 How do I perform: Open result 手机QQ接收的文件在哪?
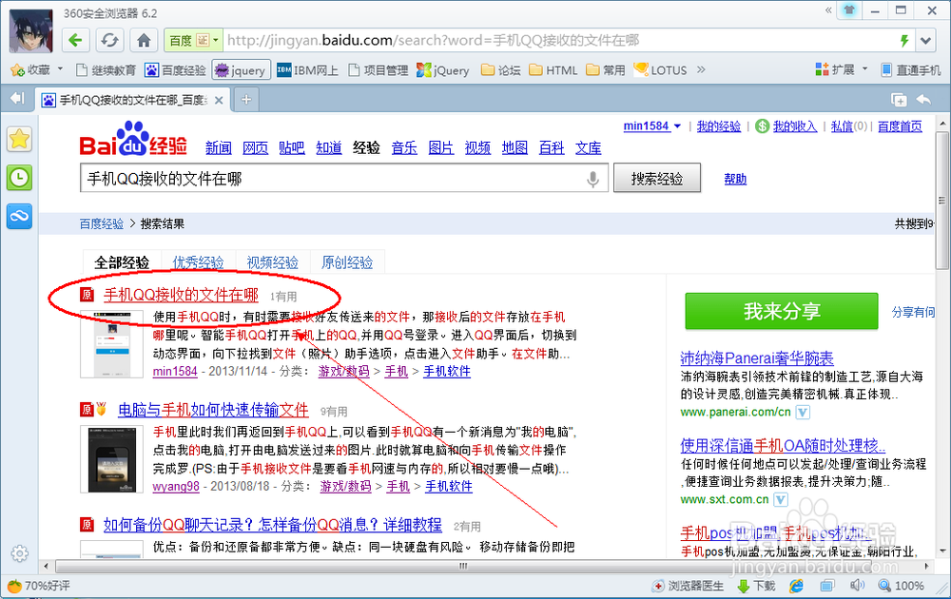click(x=181, y=296)
